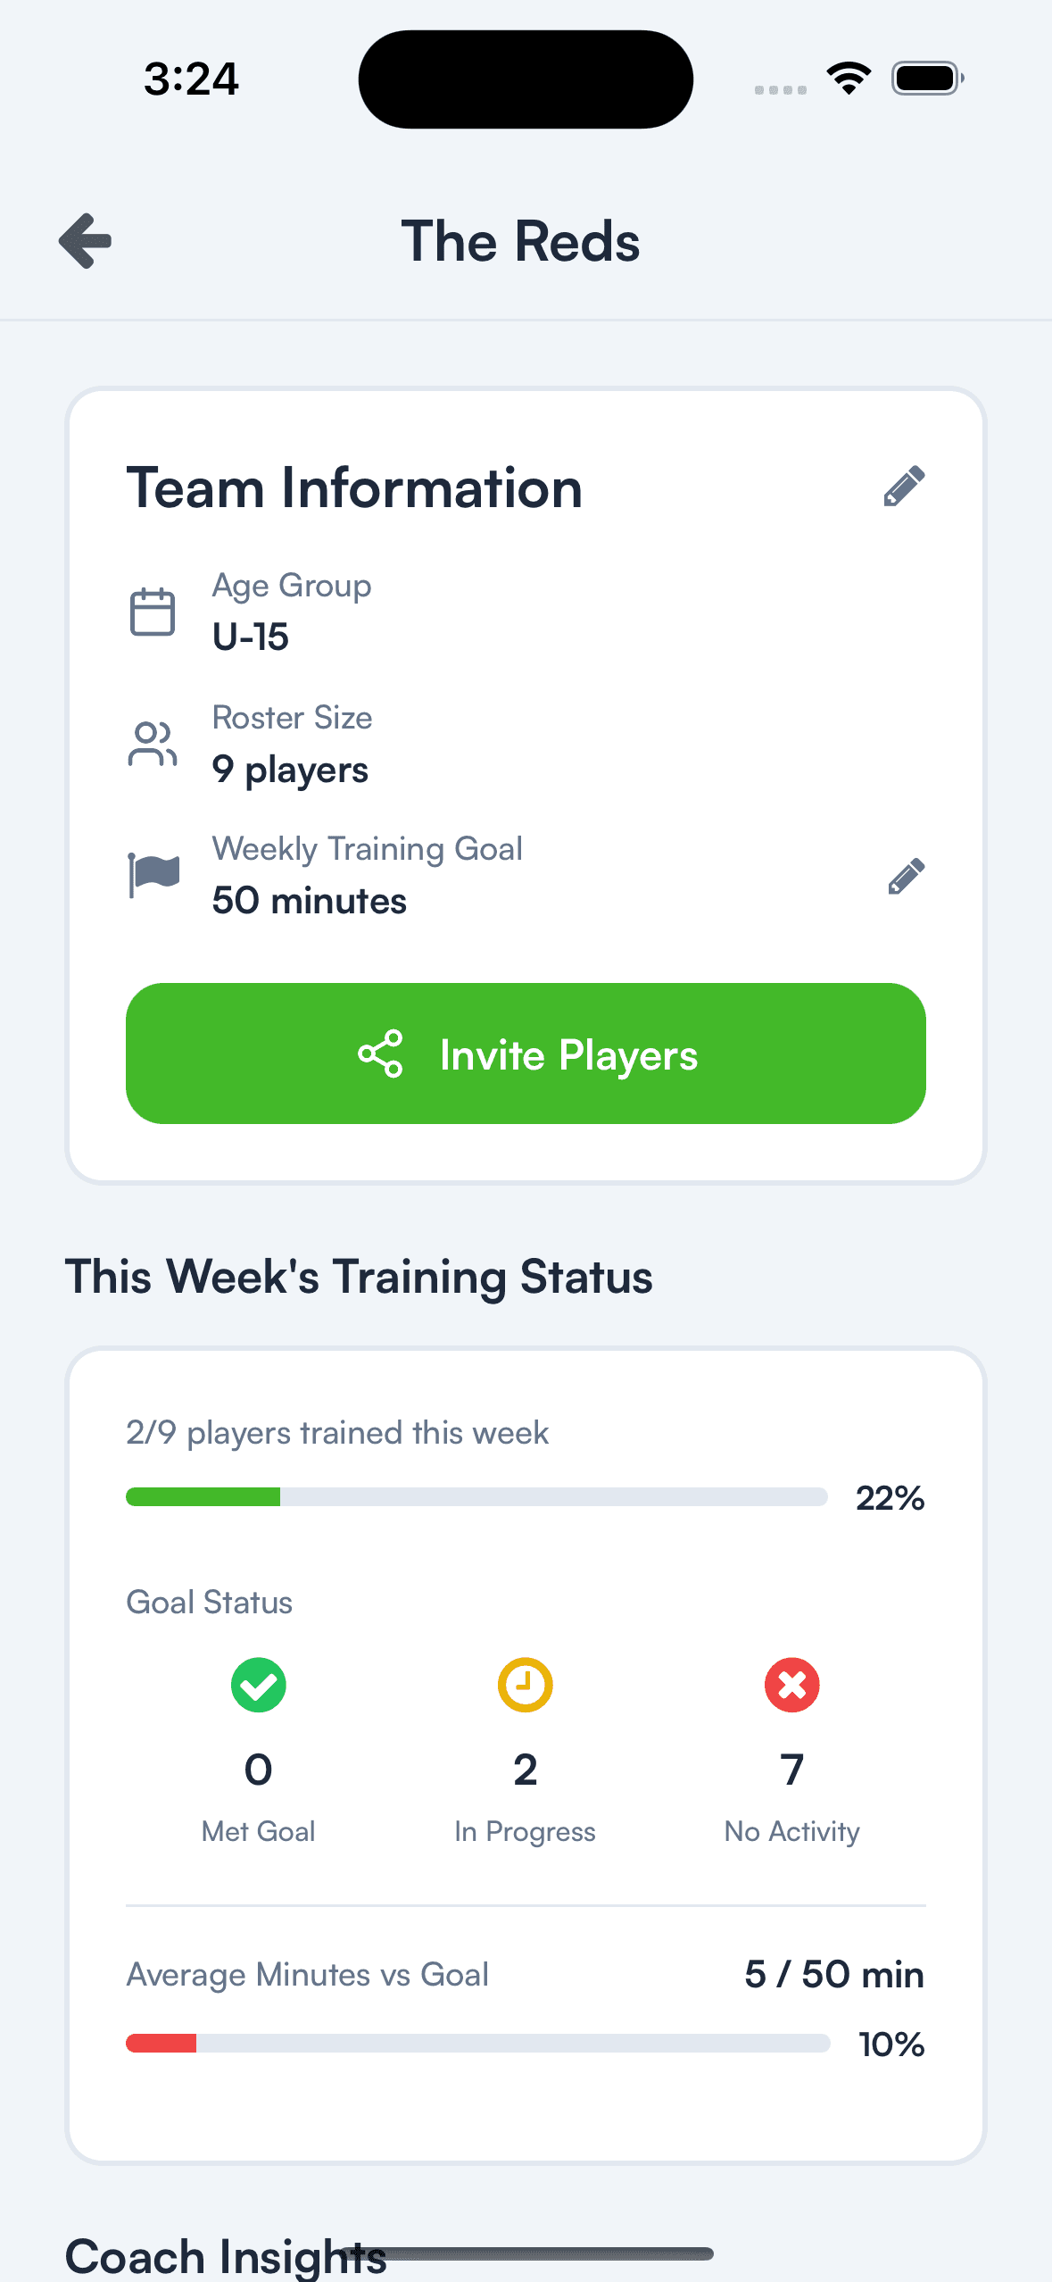The height and width of the screenshot is (2282, 1052).
Task: Tap the 22% training progress bar
Action: 476,1497
